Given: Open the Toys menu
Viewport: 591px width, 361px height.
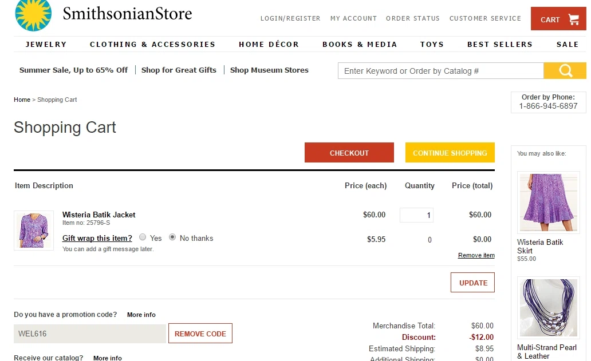Looking at the screenshot, I should tap(432, 45).
